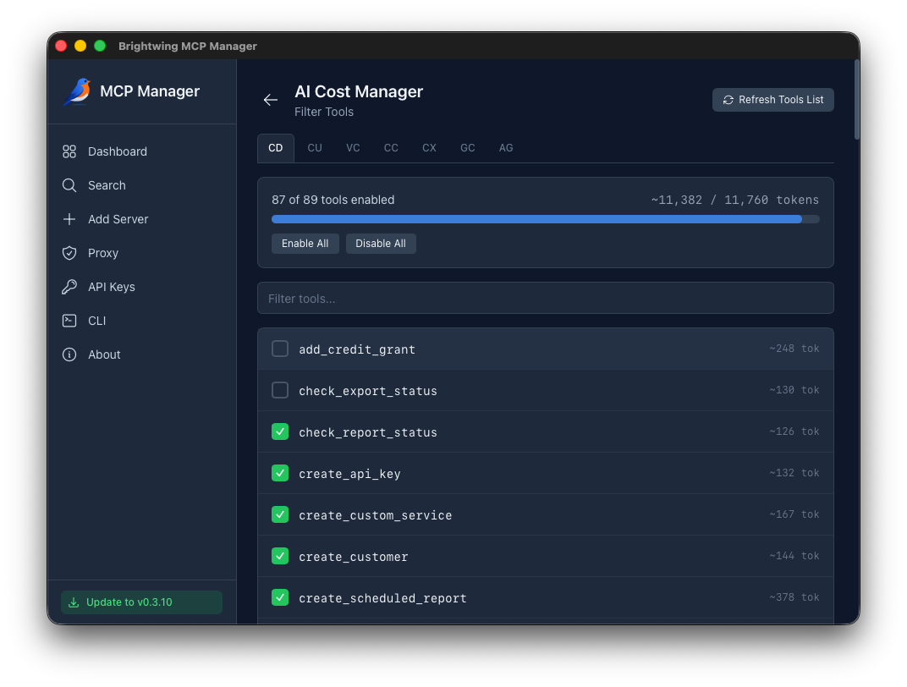Click inside the Filter tools field

[545, 298]
